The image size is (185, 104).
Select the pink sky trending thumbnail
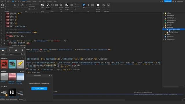pos(12,77)
